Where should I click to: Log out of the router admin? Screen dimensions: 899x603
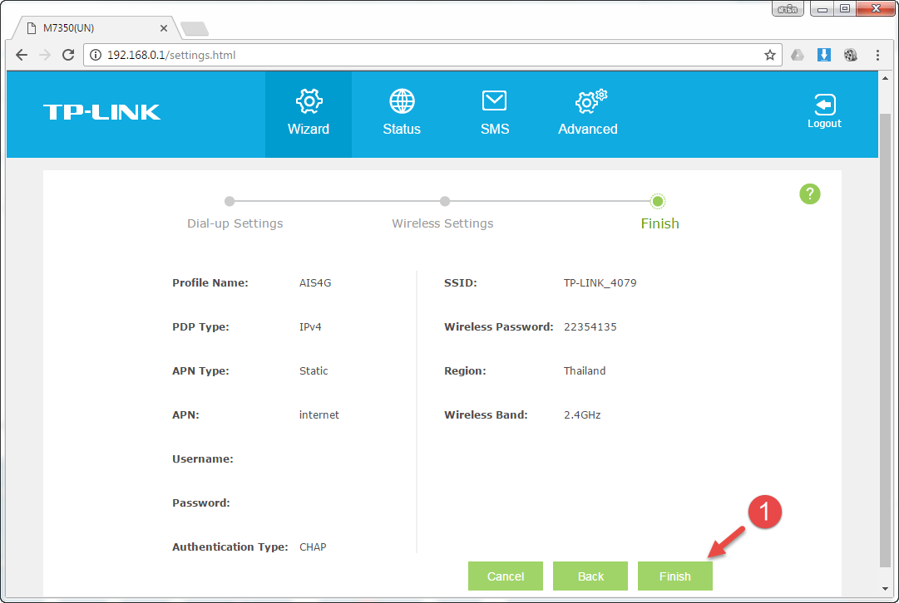tap(824, 111)
